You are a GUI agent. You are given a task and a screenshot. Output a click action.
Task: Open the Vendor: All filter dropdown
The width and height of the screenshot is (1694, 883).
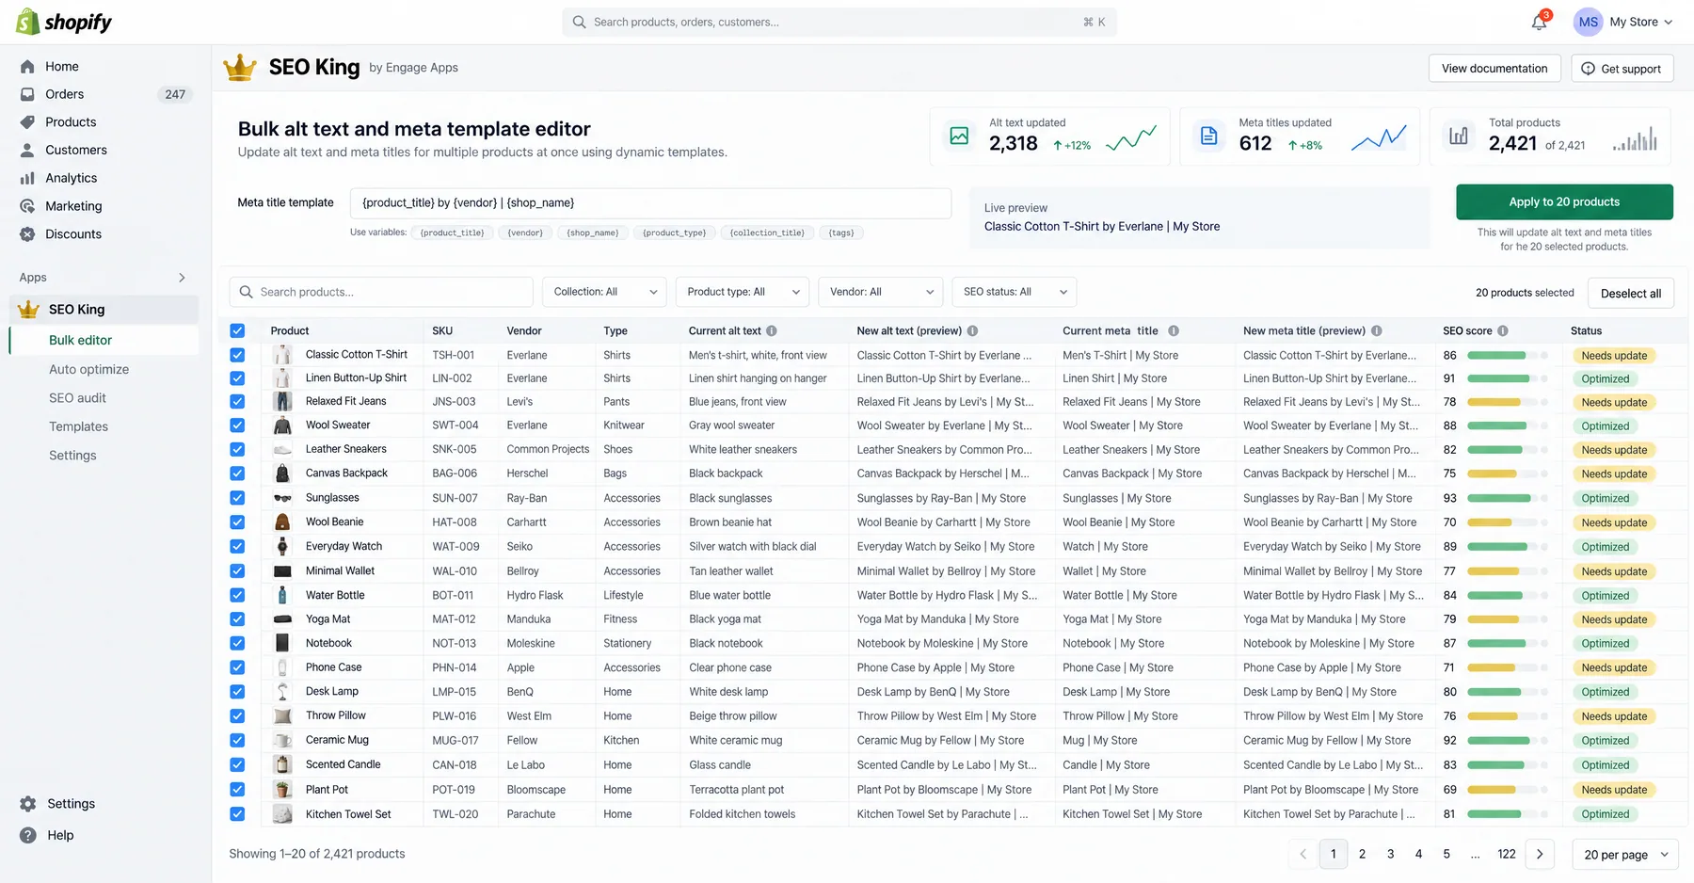[x=881, y=292]
